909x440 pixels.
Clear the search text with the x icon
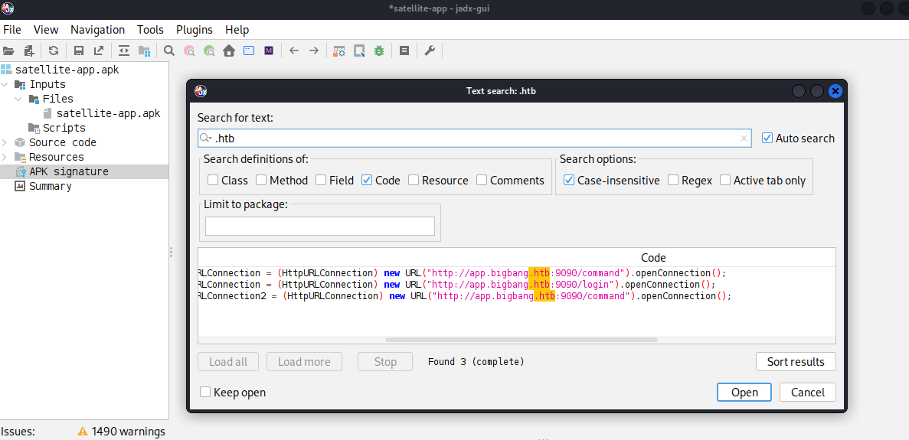coord(744,139)
